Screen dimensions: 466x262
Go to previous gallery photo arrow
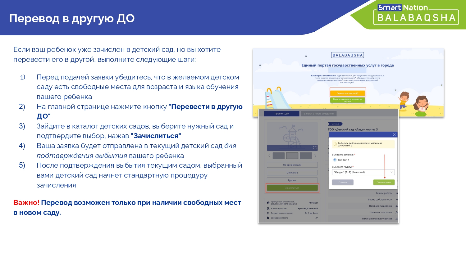(x=269, y=156)
